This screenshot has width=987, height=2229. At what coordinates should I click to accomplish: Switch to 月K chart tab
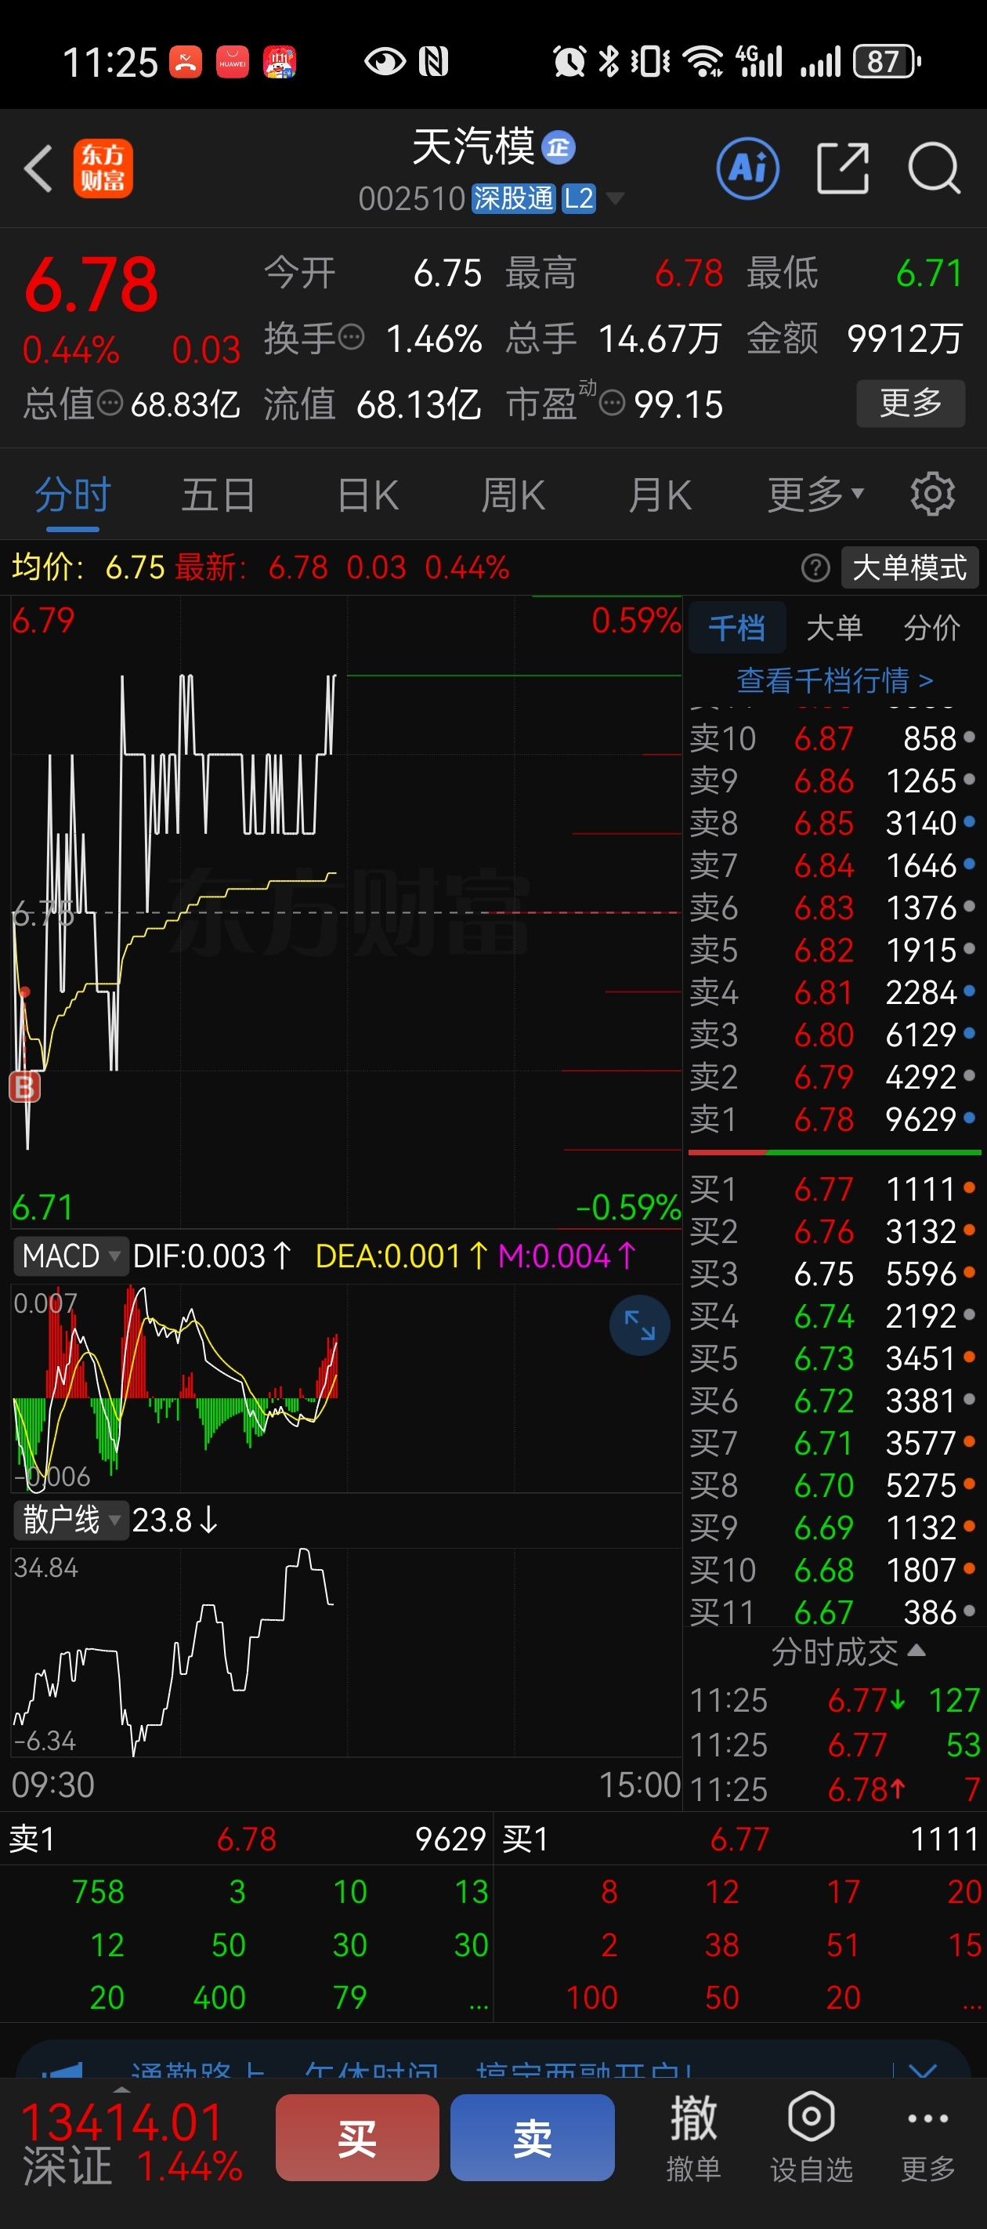tap(660, 495)
